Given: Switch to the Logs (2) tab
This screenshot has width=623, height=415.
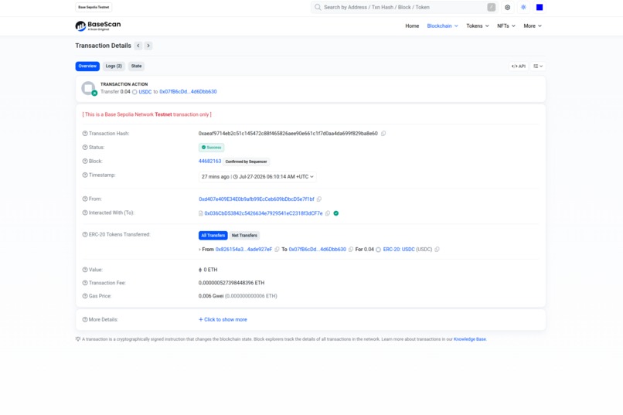Looking at the screenshot, I should pos(114,66).
